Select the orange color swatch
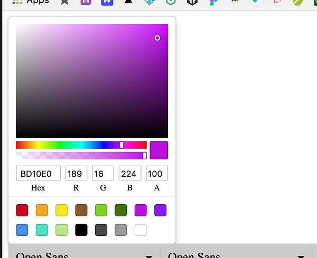 [42, 210]
